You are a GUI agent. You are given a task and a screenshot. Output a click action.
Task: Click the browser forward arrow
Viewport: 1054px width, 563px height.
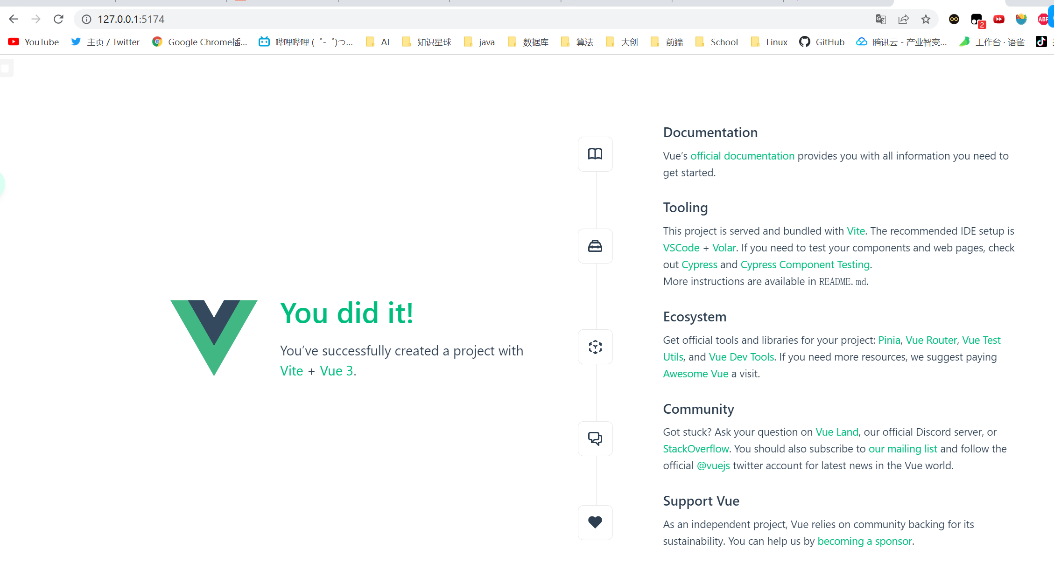36,19
